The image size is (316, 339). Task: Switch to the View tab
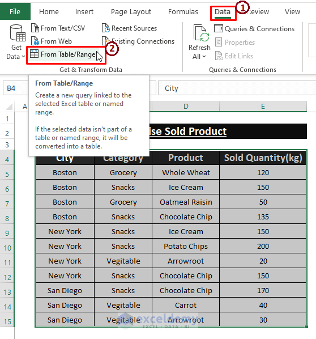click(292, 11)
